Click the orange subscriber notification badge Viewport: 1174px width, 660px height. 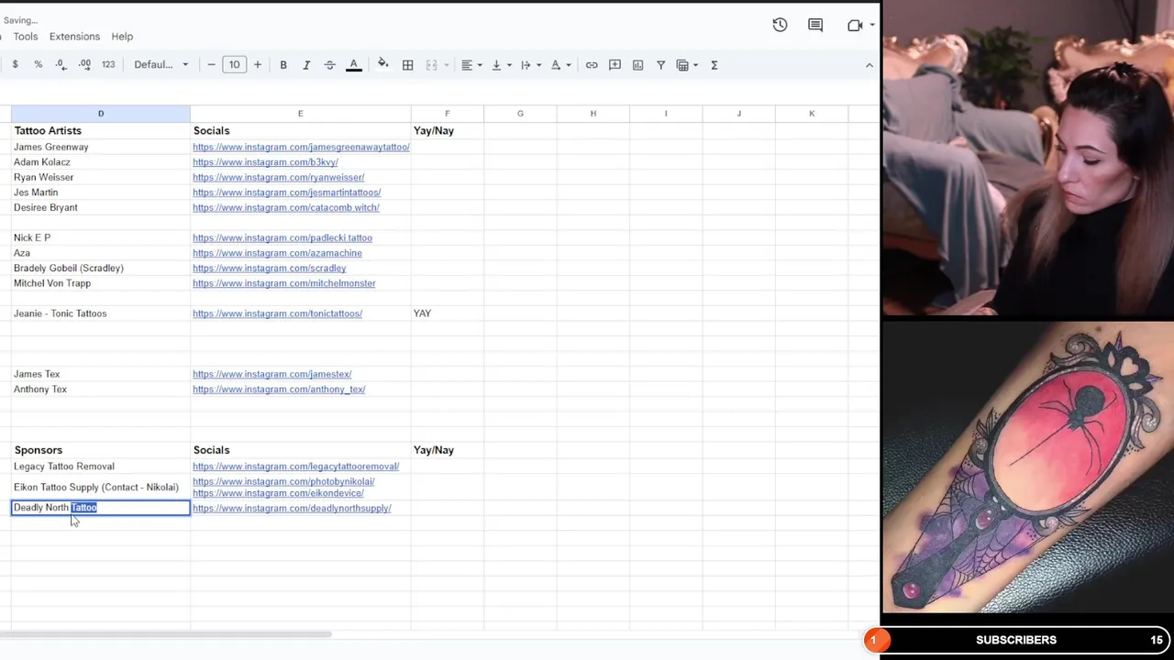pyautogui.click(x=875, y=640)
